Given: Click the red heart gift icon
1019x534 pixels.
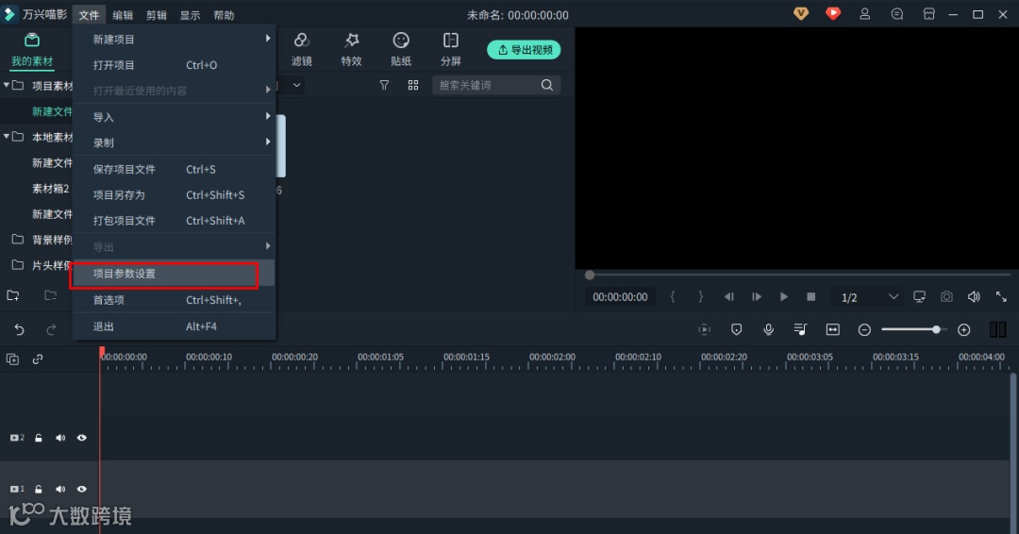Looking at the screenshot, I should coord(833,13).
